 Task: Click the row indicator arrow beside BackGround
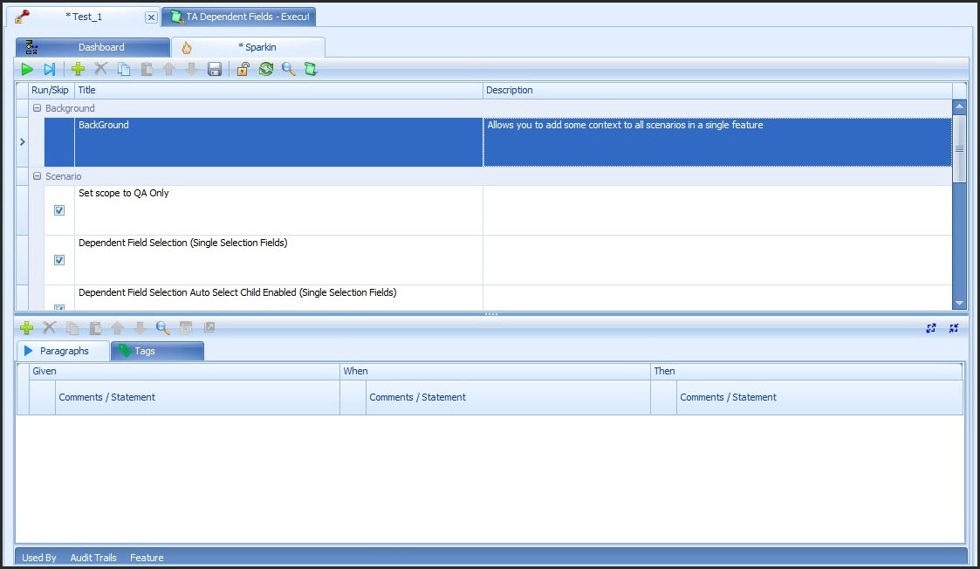(x=23, y=142)
